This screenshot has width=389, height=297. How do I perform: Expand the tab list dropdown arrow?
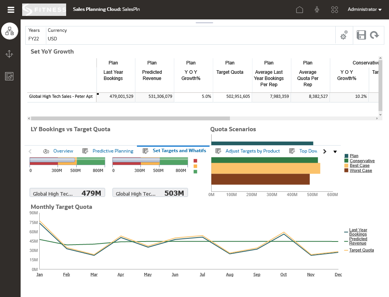tap(335, 151)
